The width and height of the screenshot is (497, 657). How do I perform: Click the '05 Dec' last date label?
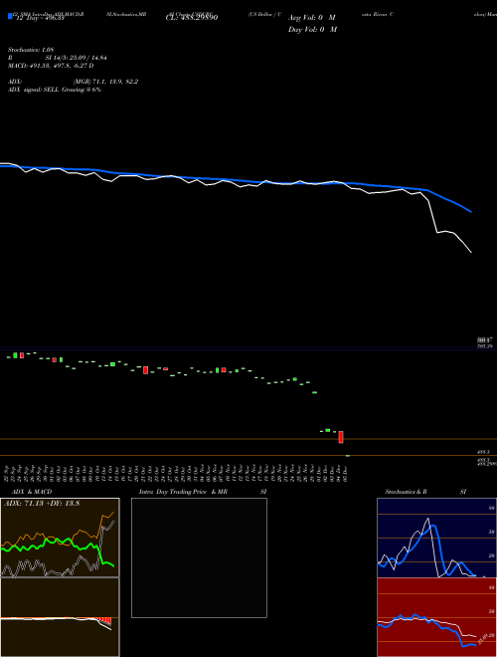pos(345,472)
